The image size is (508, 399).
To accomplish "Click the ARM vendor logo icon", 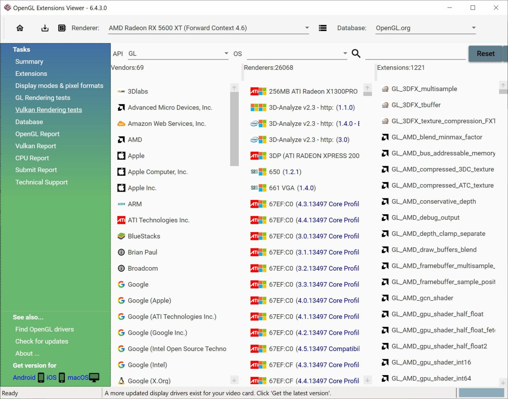I will click(x=121, y=204).
